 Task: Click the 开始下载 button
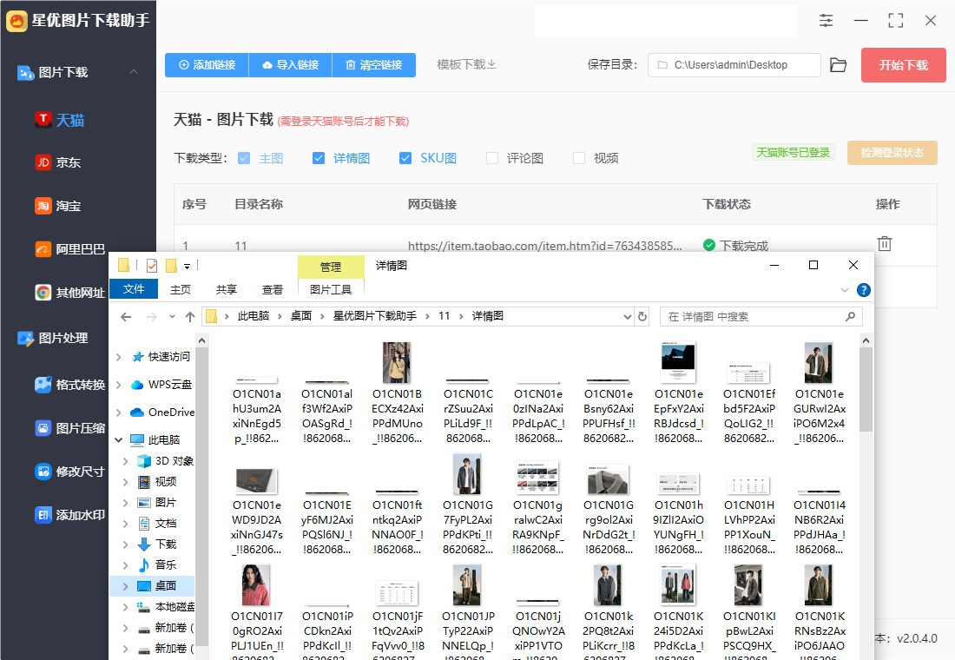[x=903, y=64]
